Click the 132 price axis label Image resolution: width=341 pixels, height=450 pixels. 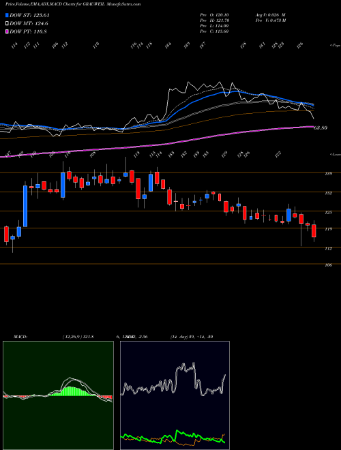[x=329, y=193]
